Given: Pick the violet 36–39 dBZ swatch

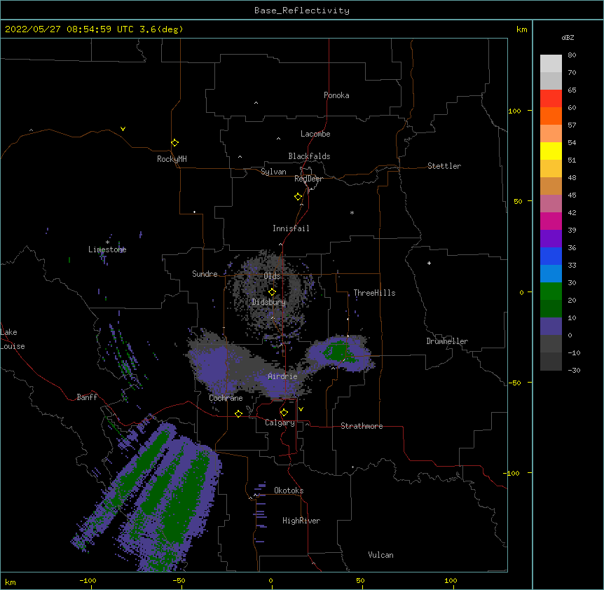Looking at the screenshot, I should pyautogui.click(x=551, y=238).
